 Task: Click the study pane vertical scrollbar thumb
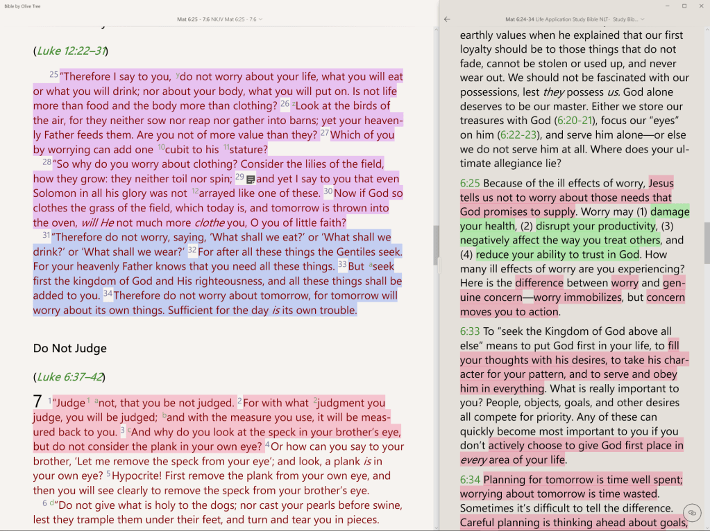[x=707, y=243]
